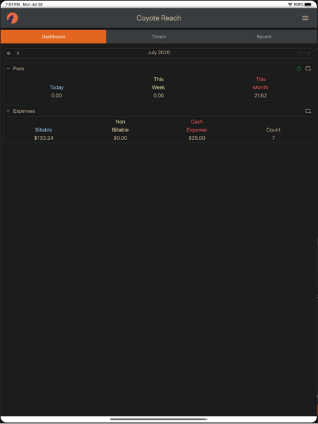Click the $25.00 cash expense value

(197, 138)
